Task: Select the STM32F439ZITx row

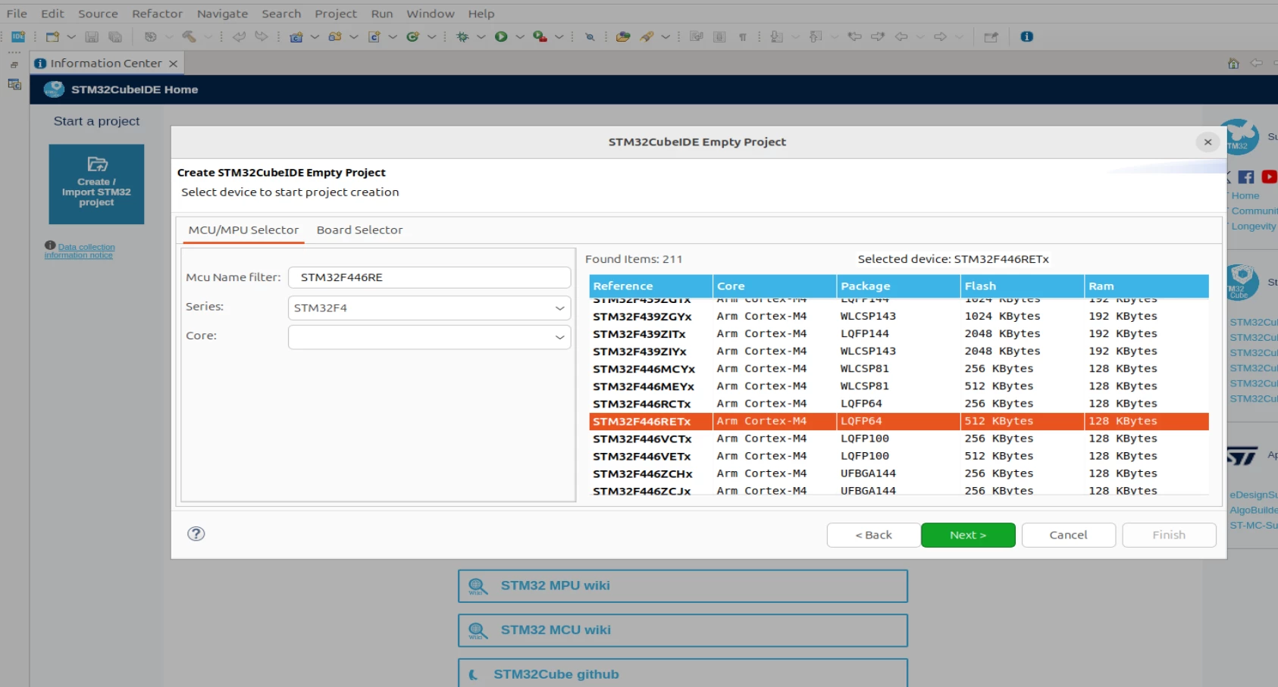Action: point(899,334)
